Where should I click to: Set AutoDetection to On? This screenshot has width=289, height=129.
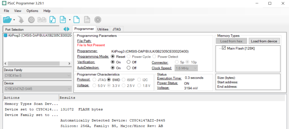click(113, 68)
